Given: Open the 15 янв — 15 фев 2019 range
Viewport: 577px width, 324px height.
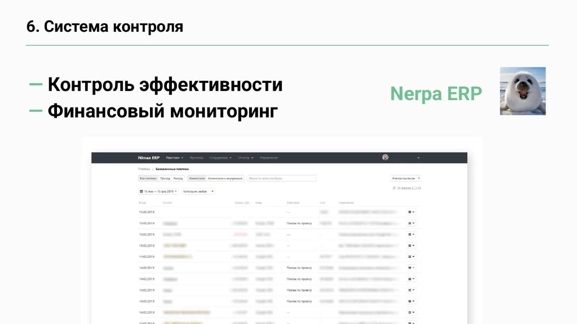Looking at the screenshot, I should pos(158,192).
